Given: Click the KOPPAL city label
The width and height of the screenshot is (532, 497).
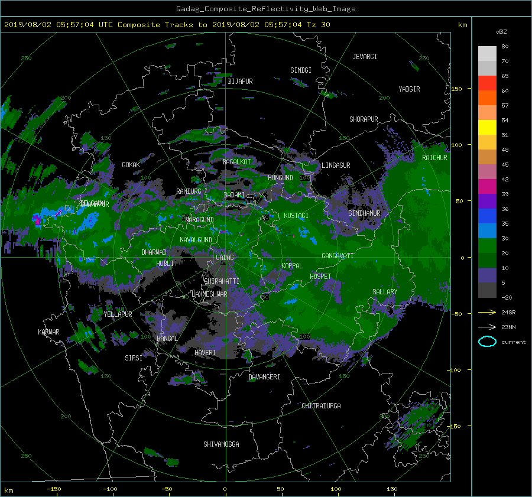Looking at the screenshot, I should (x=292, y=265).
